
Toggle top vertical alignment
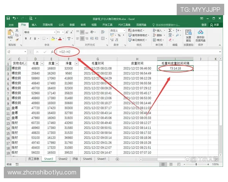coord(78,32)
